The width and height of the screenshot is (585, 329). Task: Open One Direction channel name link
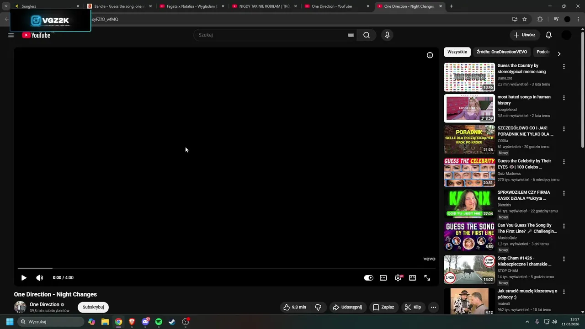click(x=44, y=305)
